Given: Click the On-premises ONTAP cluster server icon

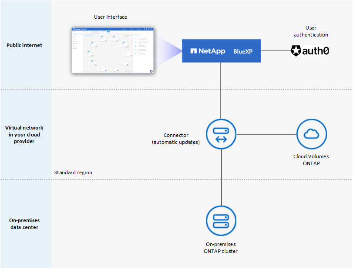Looking at the screenshot, I should click(x=221, y=221).
